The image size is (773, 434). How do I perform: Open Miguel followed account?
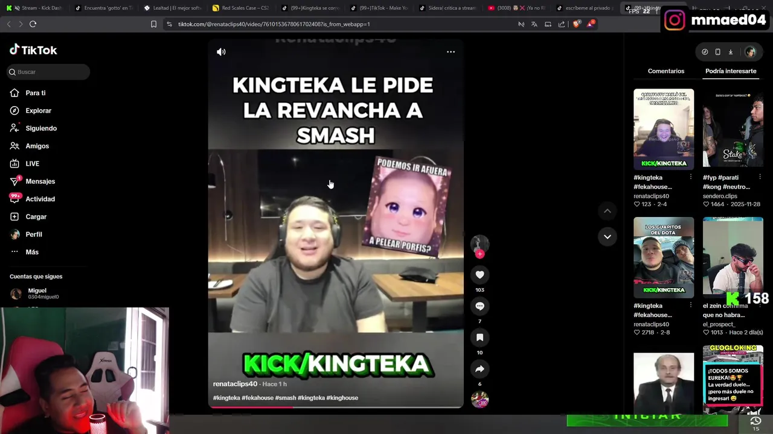click(x=36, y=294)
